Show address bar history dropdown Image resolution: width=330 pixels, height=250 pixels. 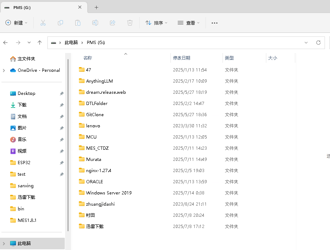(306, 43)
